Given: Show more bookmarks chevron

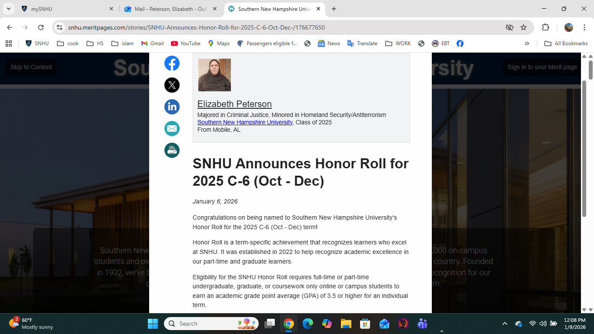Looking at the screenshot, I should click(x=527, y=43).
